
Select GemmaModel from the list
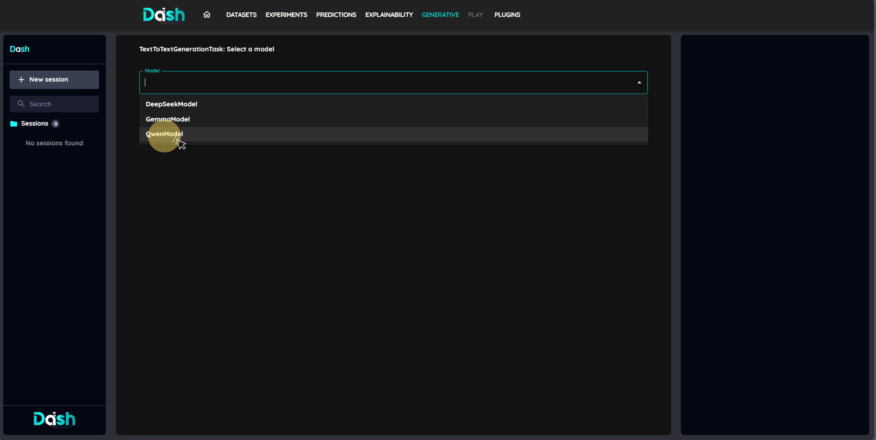(x=394, y=119)
